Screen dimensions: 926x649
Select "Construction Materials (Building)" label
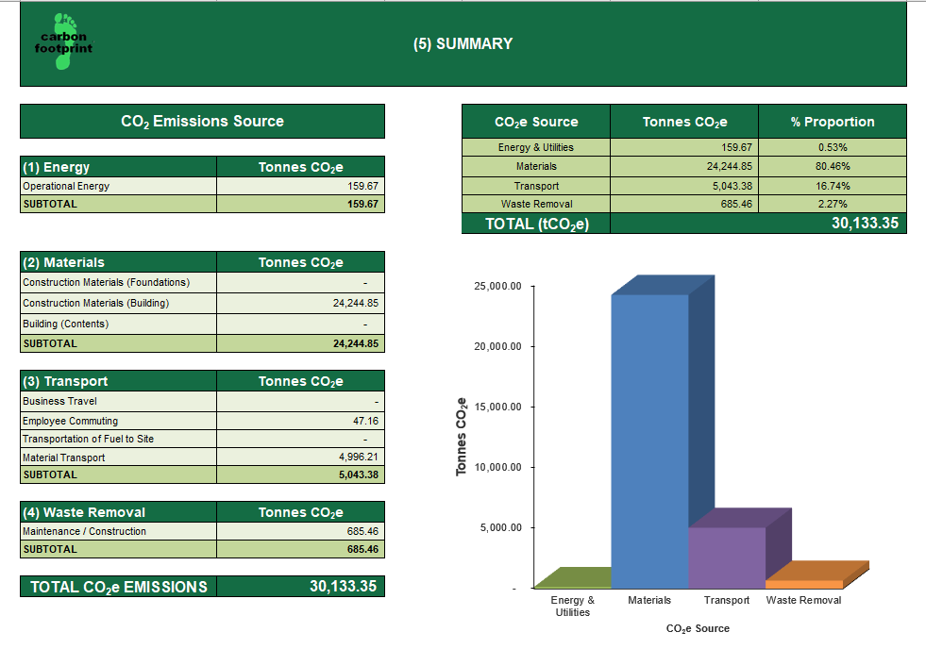tap(95, 303)
